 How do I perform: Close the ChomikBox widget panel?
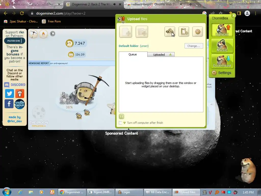tap(234, 15)
